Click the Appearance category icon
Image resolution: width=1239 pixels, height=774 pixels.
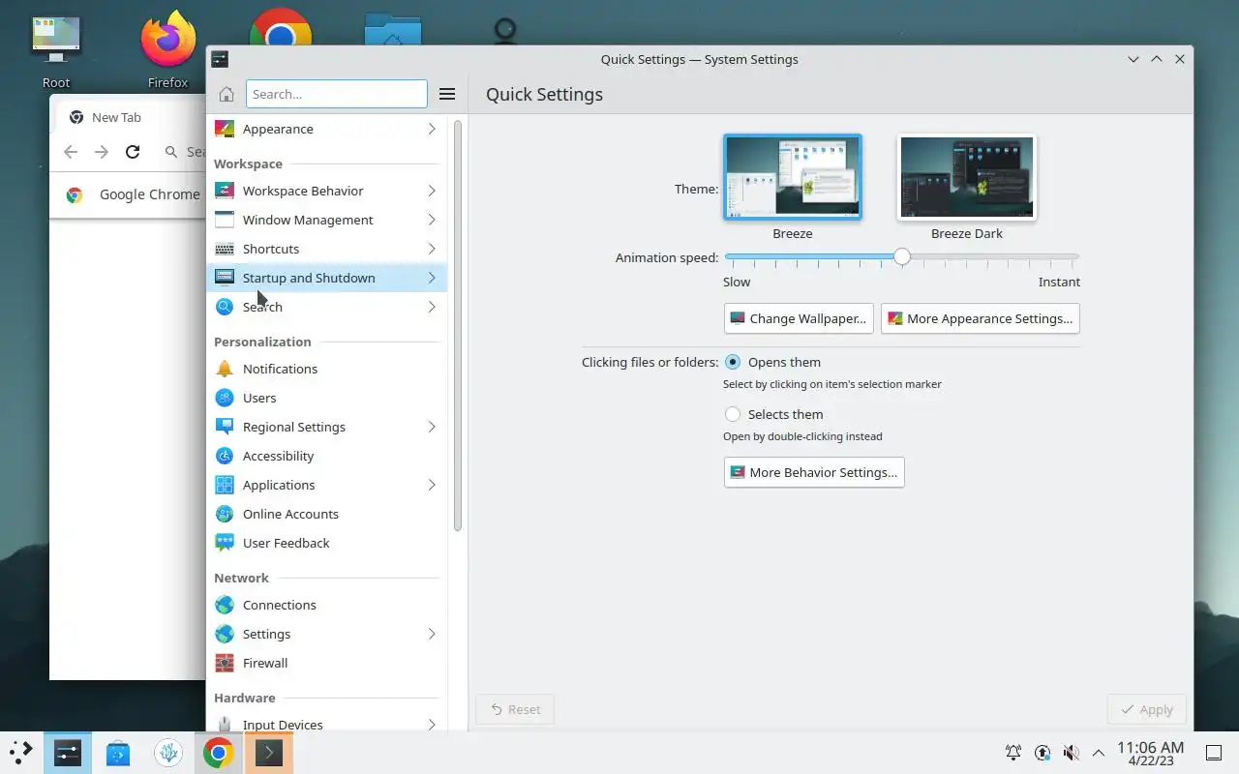[225, 129]
